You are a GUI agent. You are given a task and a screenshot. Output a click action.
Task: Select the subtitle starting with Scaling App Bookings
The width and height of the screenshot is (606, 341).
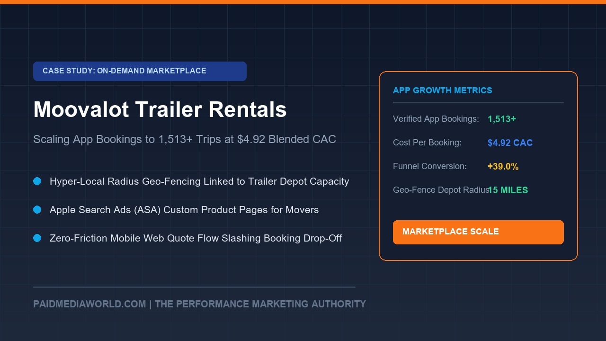point(185,139)
